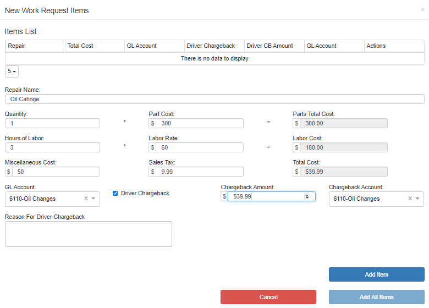429x308 pixels.
Task: Click into the Quantity input field
Action: 52,123
